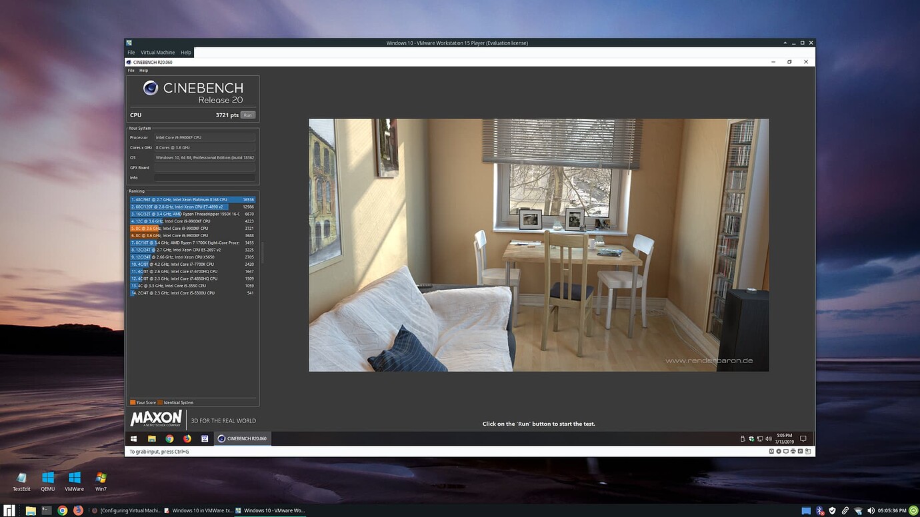The width and height of the screenshot is (920, 517).
Task: Open the QEMU desktop shortcut
Action: point(48,481)
